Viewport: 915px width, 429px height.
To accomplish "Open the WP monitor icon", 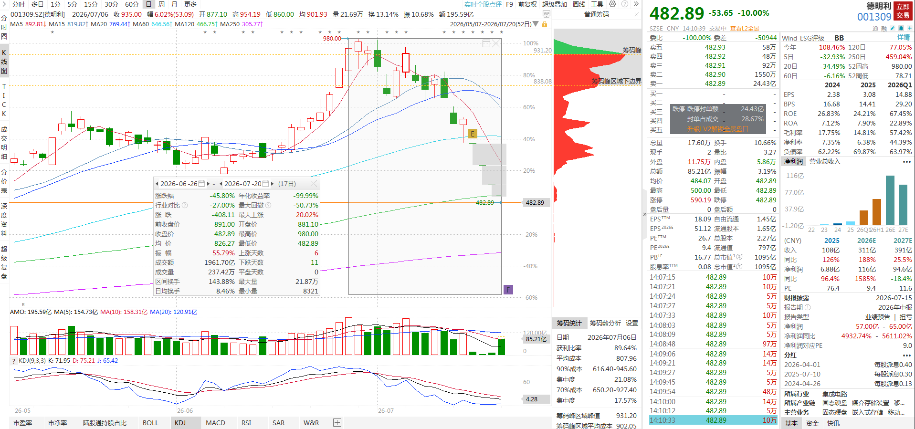I will point(546,14).
